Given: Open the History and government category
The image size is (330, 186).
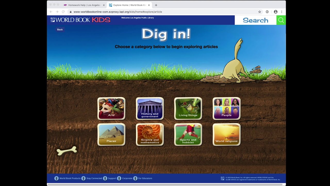Looking at the screenshot, I should click(150, 109).
